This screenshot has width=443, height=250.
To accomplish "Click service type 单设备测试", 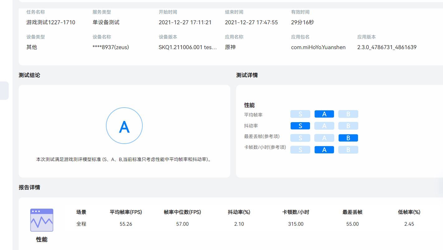I will pos(106,22).
